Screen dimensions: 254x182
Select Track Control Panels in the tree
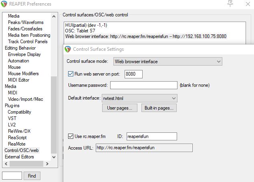point(28,42)
